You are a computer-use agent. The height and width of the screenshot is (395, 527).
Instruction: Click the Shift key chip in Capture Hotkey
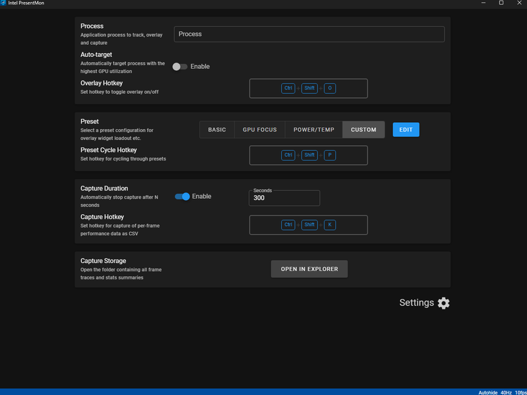click(x=310, y=225)
